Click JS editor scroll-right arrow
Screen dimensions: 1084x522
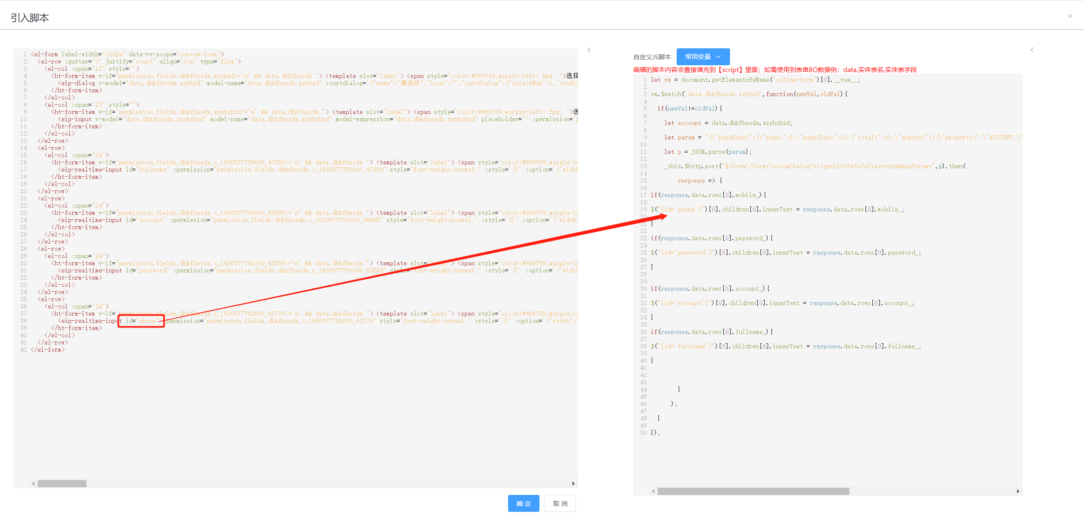[x=1018, y=491]
